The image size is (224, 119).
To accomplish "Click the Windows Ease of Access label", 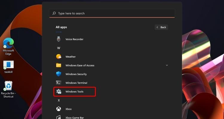I will click(80, 65).
